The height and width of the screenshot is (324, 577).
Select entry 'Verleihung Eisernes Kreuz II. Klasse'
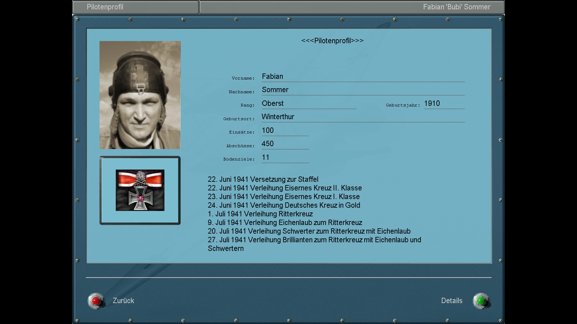pos(285,188)
